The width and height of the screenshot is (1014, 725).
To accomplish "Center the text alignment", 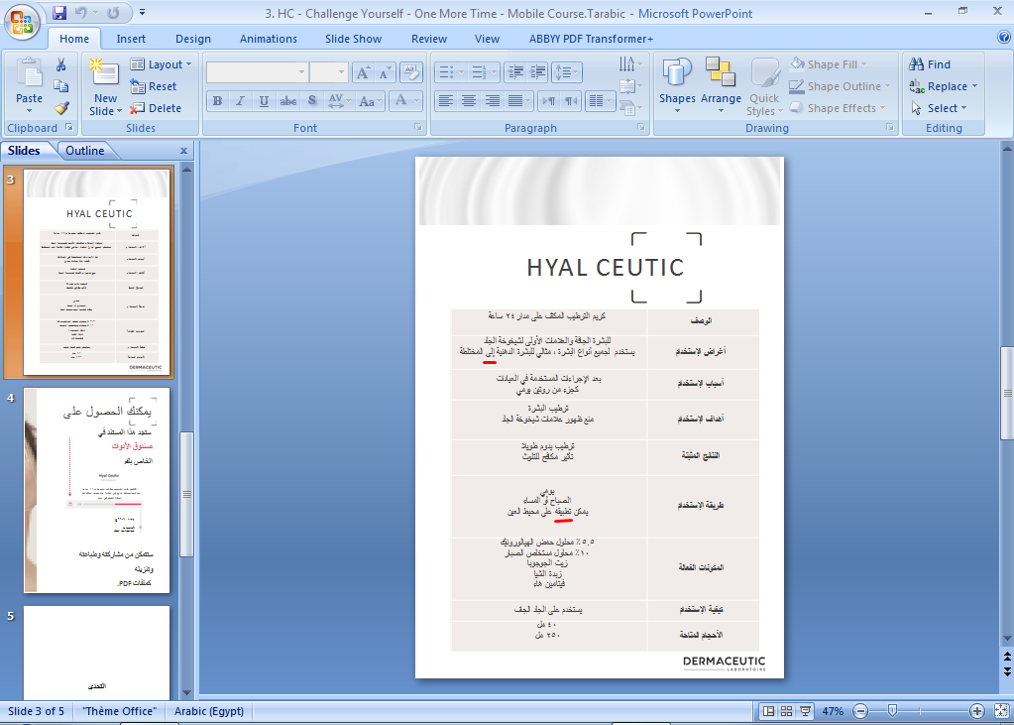I will pyautogui.click(x=468, y=100).
